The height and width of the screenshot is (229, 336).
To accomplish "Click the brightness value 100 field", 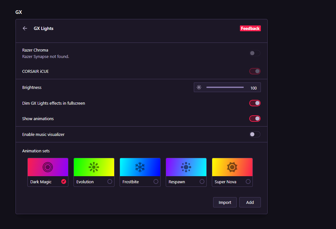I will pyautogui.click(x=253, y=88).
